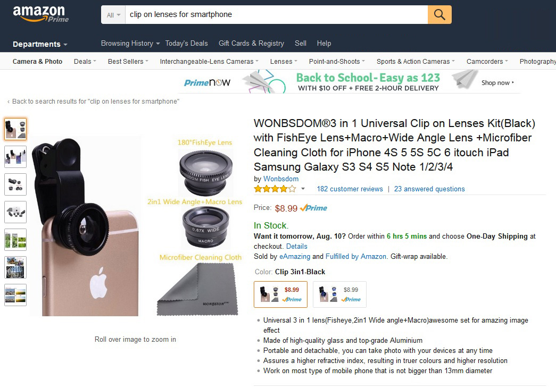Open the Lenses submenu tab
Viewport: 556px width, 388px height.
[284, 62]
